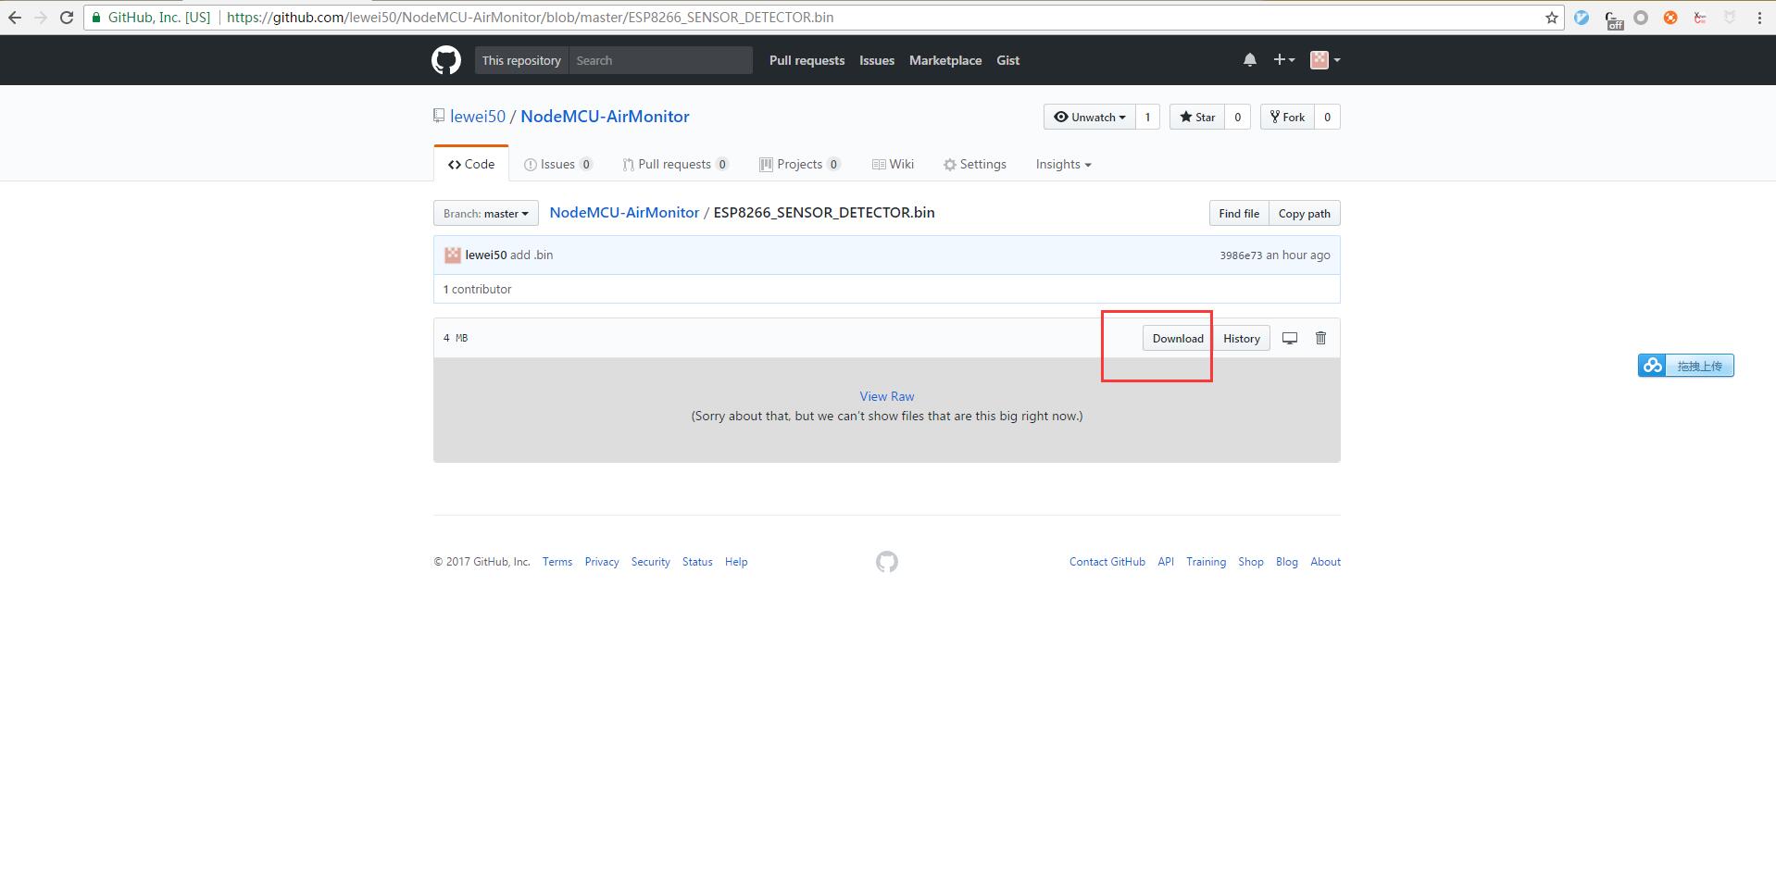Click the browser reload button
Screen dimensions: 1776x884
[67, 17]
